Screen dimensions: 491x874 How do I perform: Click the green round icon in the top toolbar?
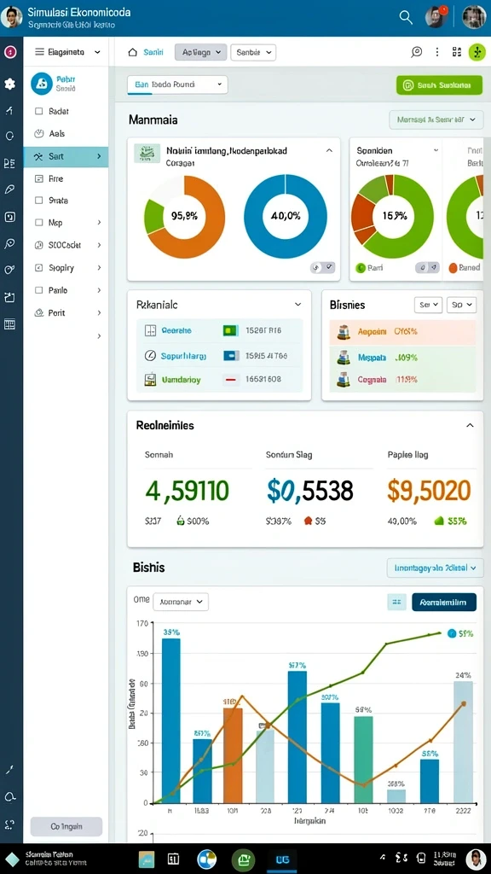(x=477, y=52)
